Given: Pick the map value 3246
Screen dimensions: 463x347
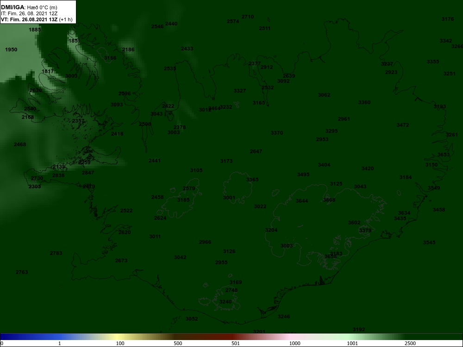Looking at the screenshot, I should coord(284,316).
